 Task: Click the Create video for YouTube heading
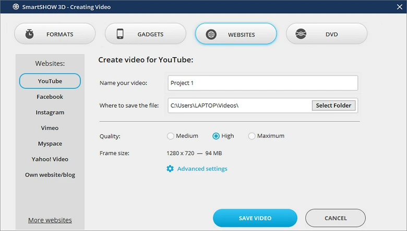(x=146, y=60)
